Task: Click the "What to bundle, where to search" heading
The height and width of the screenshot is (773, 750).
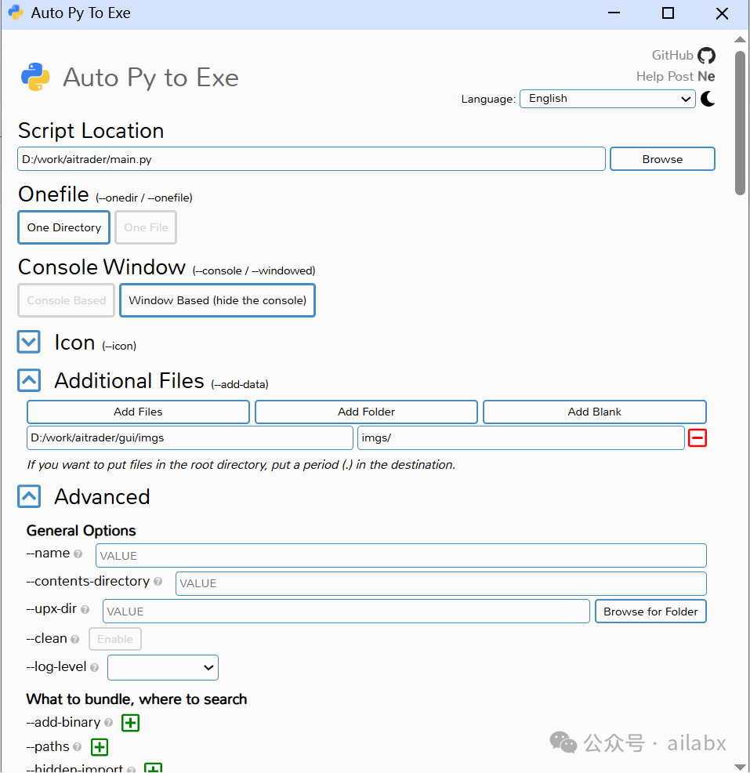Action: click(136, 699)
